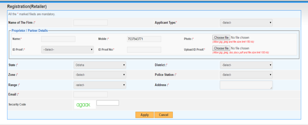This screenshot has height=125, width=308.
Task: Expand the Zone dropdown
Action: (100, 75)
